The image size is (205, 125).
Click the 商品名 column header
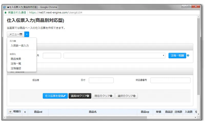click(93, 112)
